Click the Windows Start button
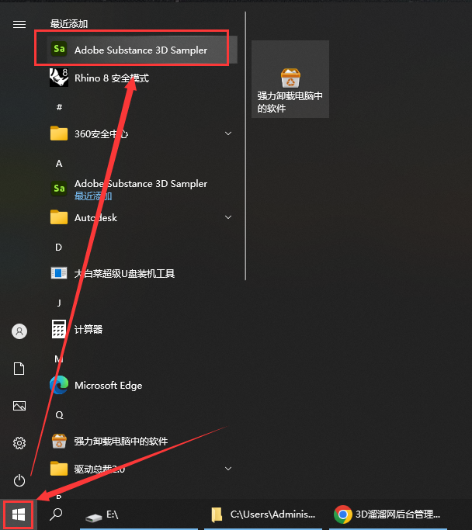Image resolution: width=472 pixels, height=530 pixels. 19,514
